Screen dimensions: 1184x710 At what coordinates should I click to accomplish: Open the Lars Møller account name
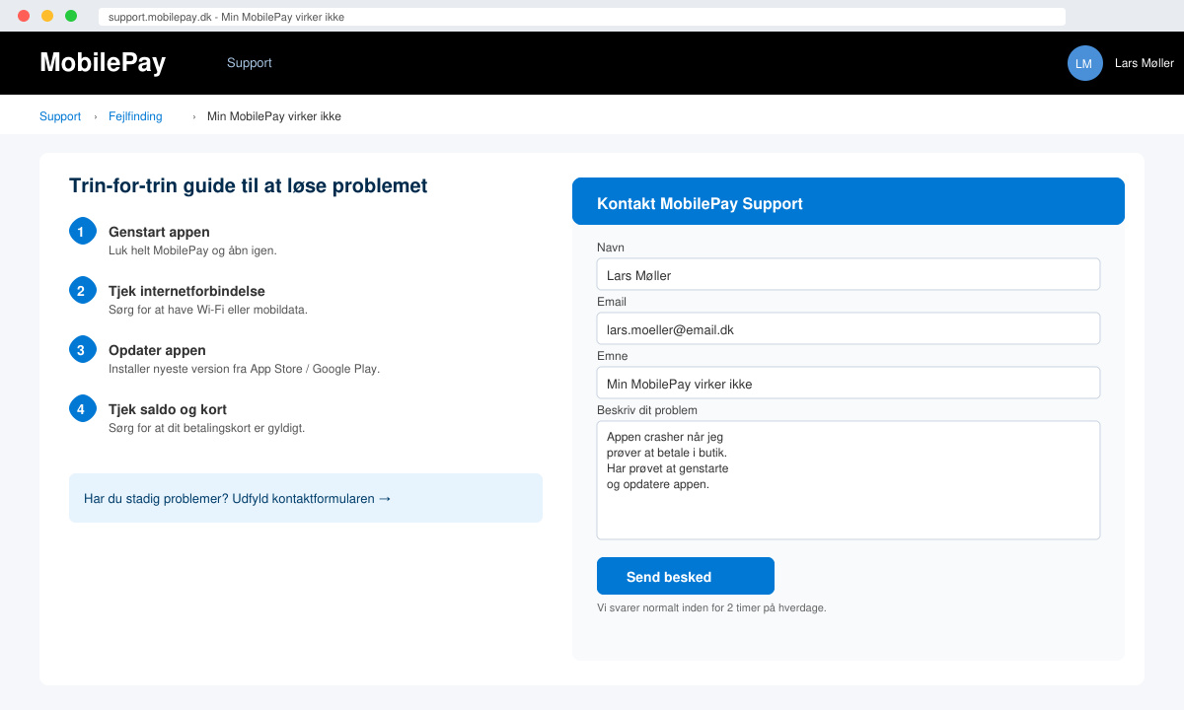pyautogui.click(x=1145, y=63)
